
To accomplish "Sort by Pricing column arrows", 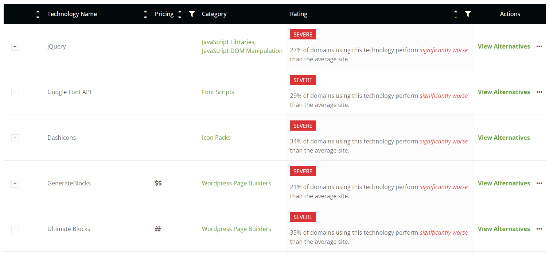I will point(179,14).
